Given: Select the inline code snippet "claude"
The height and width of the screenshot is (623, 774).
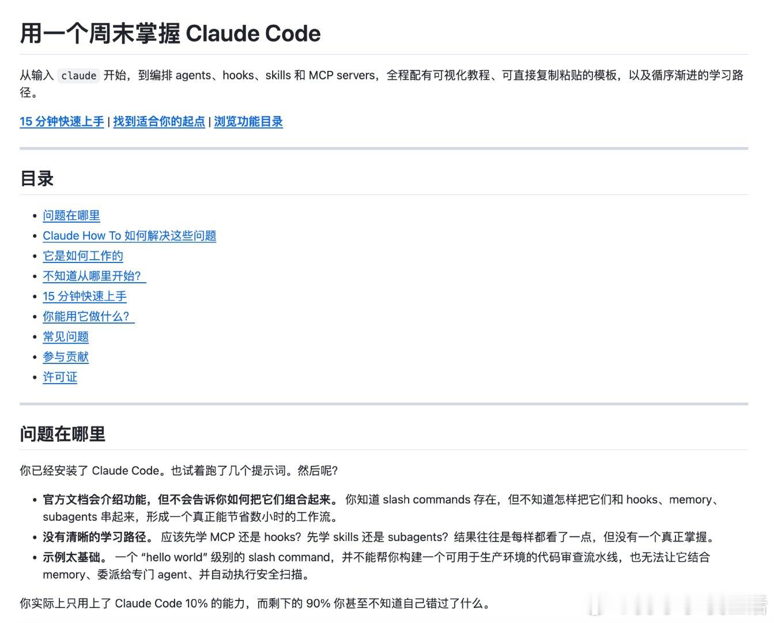Looking at the screenshot, I should (x=79, y=75).
